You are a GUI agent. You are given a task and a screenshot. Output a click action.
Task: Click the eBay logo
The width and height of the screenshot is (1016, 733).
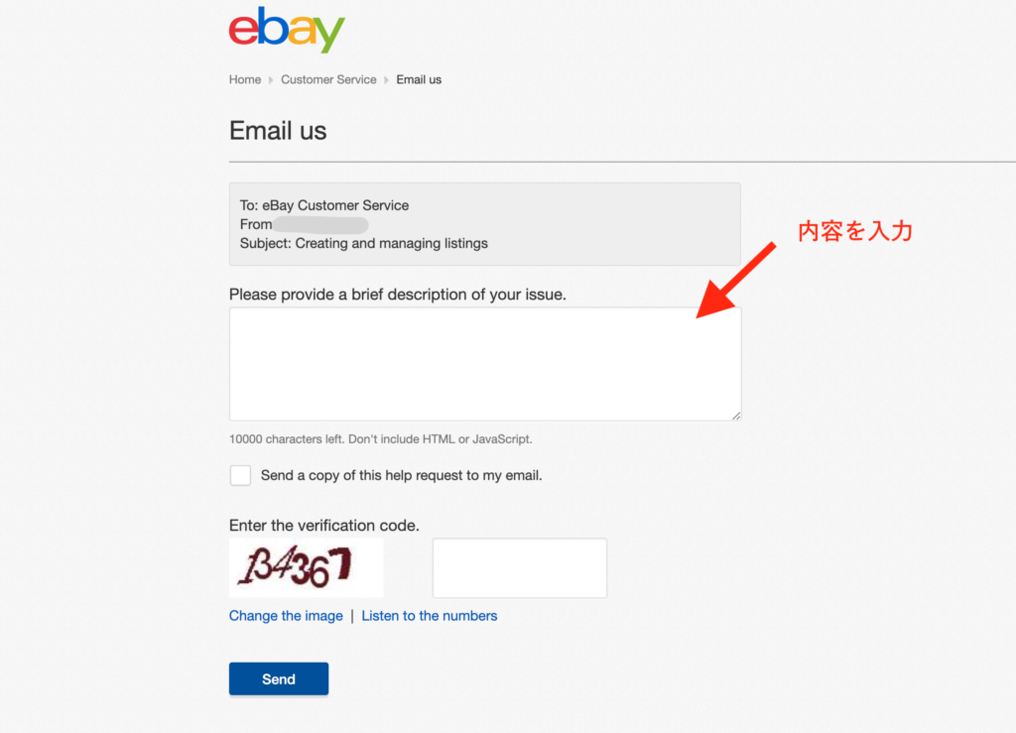tap(287, 29)
